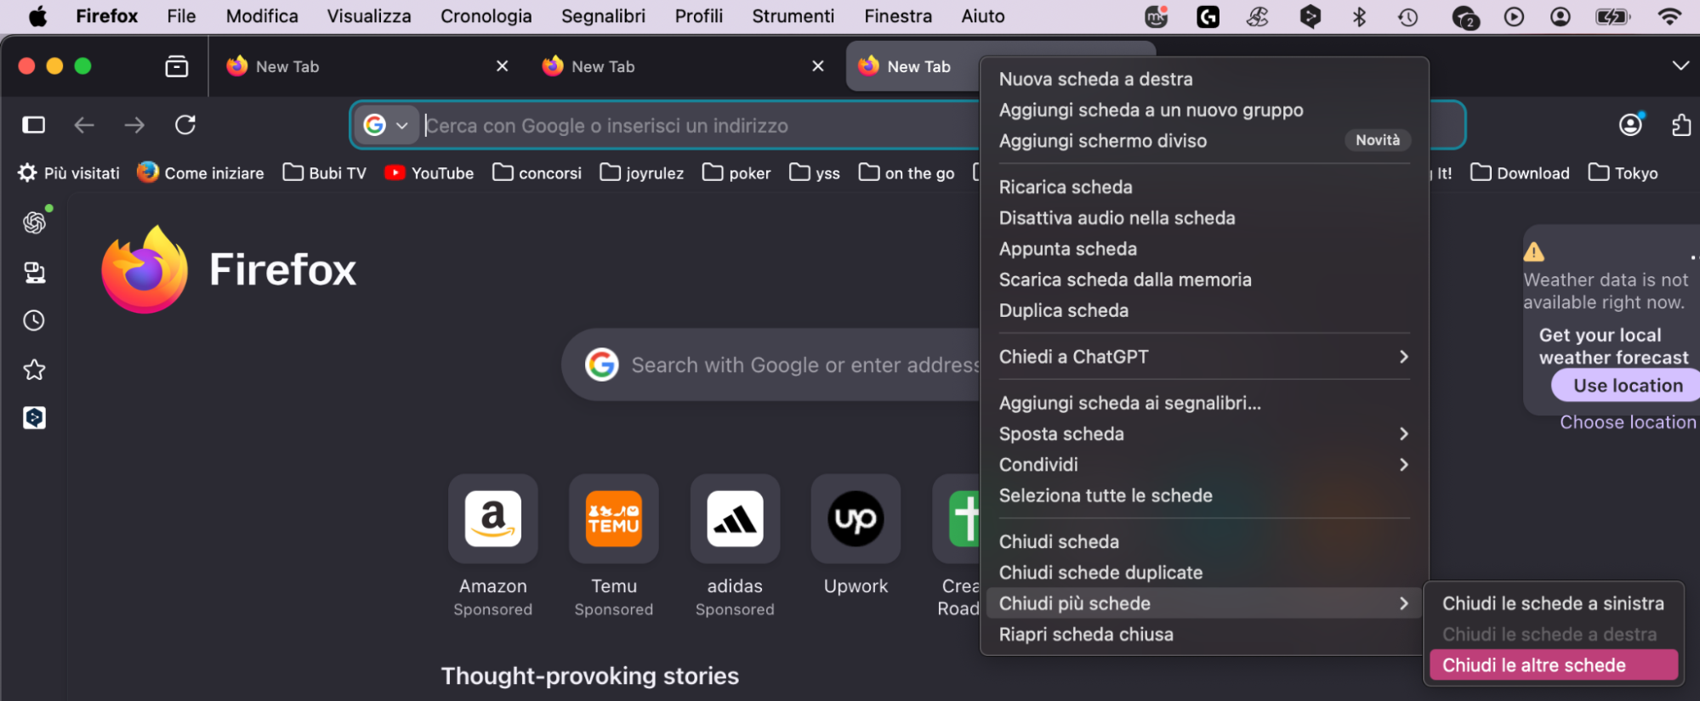Click the Choose location link
The image size is (1700, 701).
coord(1628,422)
